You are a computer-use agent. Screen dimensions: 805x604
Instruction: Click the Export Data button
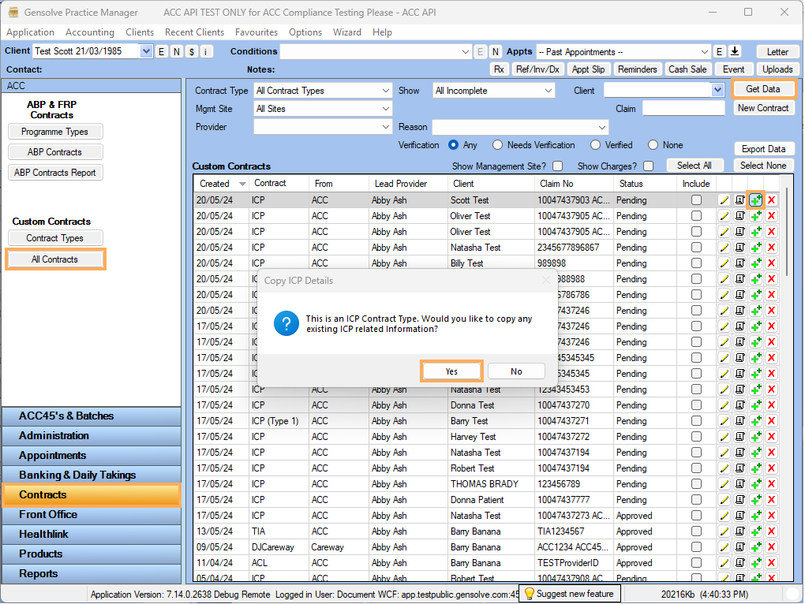click(x=763, y=149)
